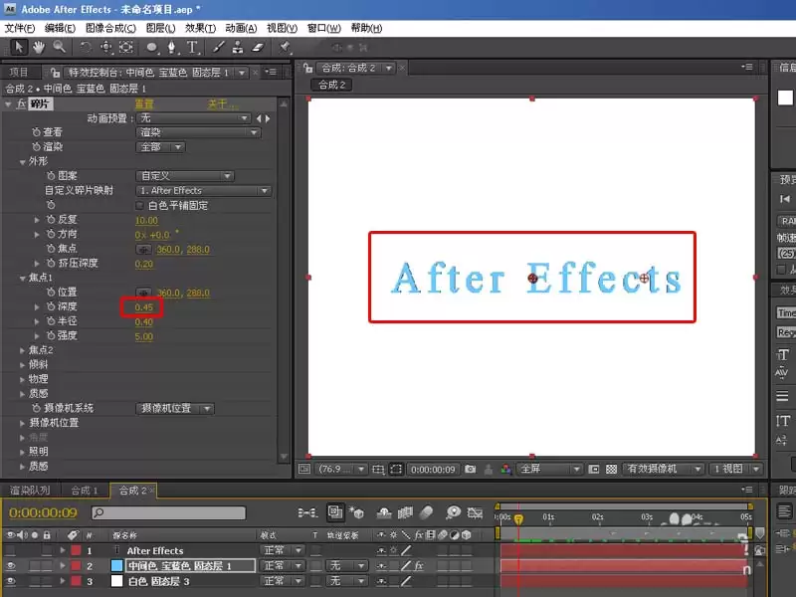Select the Clone Stamp tool
796x597 pixels.
point(237,47)
